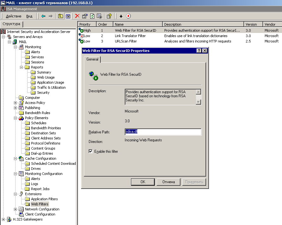282x225 pixels.
Task: Click the Servers and Arrays node icon
Action: (9, 37)
